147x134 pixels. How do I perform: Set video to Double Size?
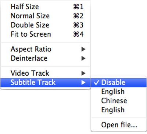[46, 25]
